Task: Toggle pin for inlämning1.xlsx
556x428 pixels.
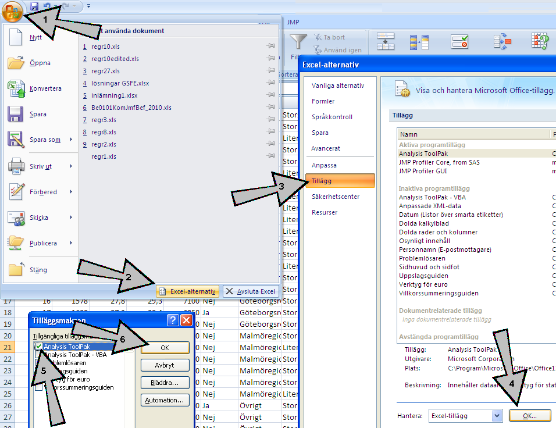Action: point(270,95)
